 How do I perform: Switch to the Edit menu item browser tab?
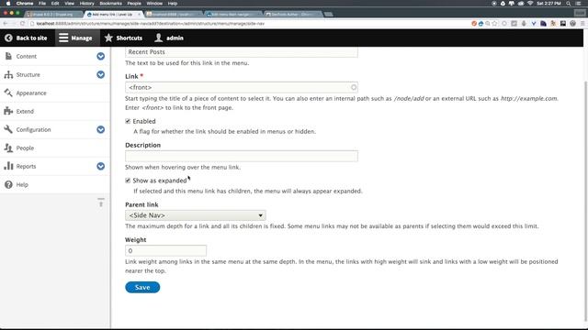point(232,15)
